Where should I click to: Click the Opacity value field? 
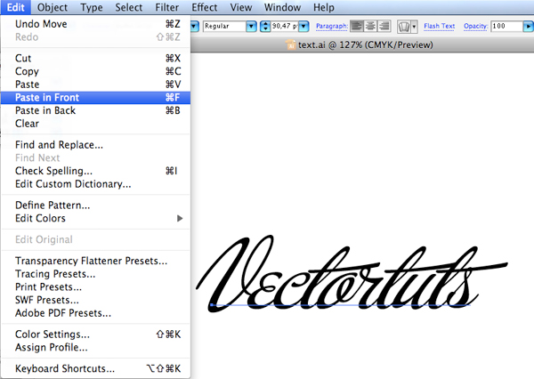(x=506, y=26)
